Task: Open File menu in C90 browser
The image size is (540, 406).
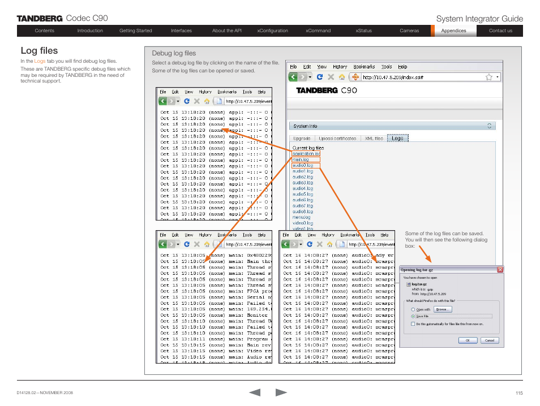Action: [x=293, y=67]
